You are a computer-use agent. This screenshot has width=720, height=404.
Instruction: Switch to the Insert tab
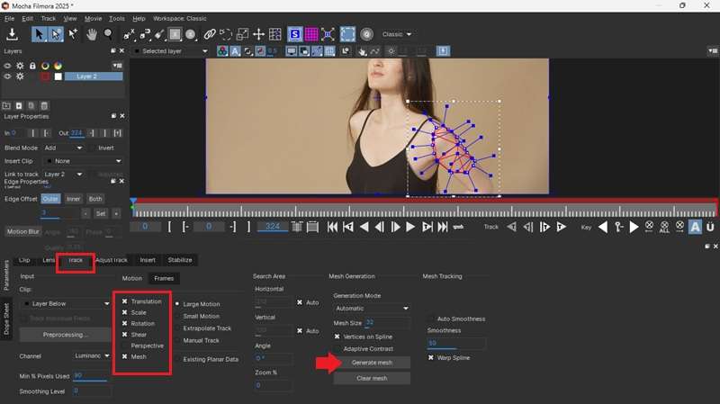(x=148, y=260)
